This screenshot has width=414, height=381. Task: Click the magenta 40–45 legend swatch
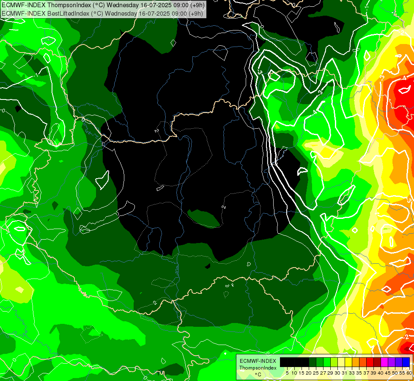click(384, 362)
